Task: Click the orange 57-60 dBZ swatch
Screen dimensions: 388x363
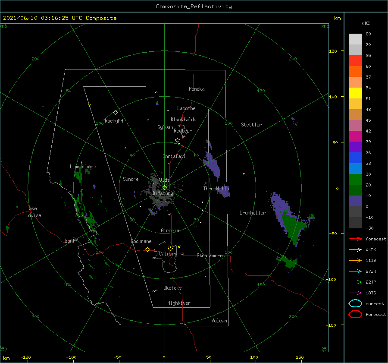Action: click(x=355, y=72)
